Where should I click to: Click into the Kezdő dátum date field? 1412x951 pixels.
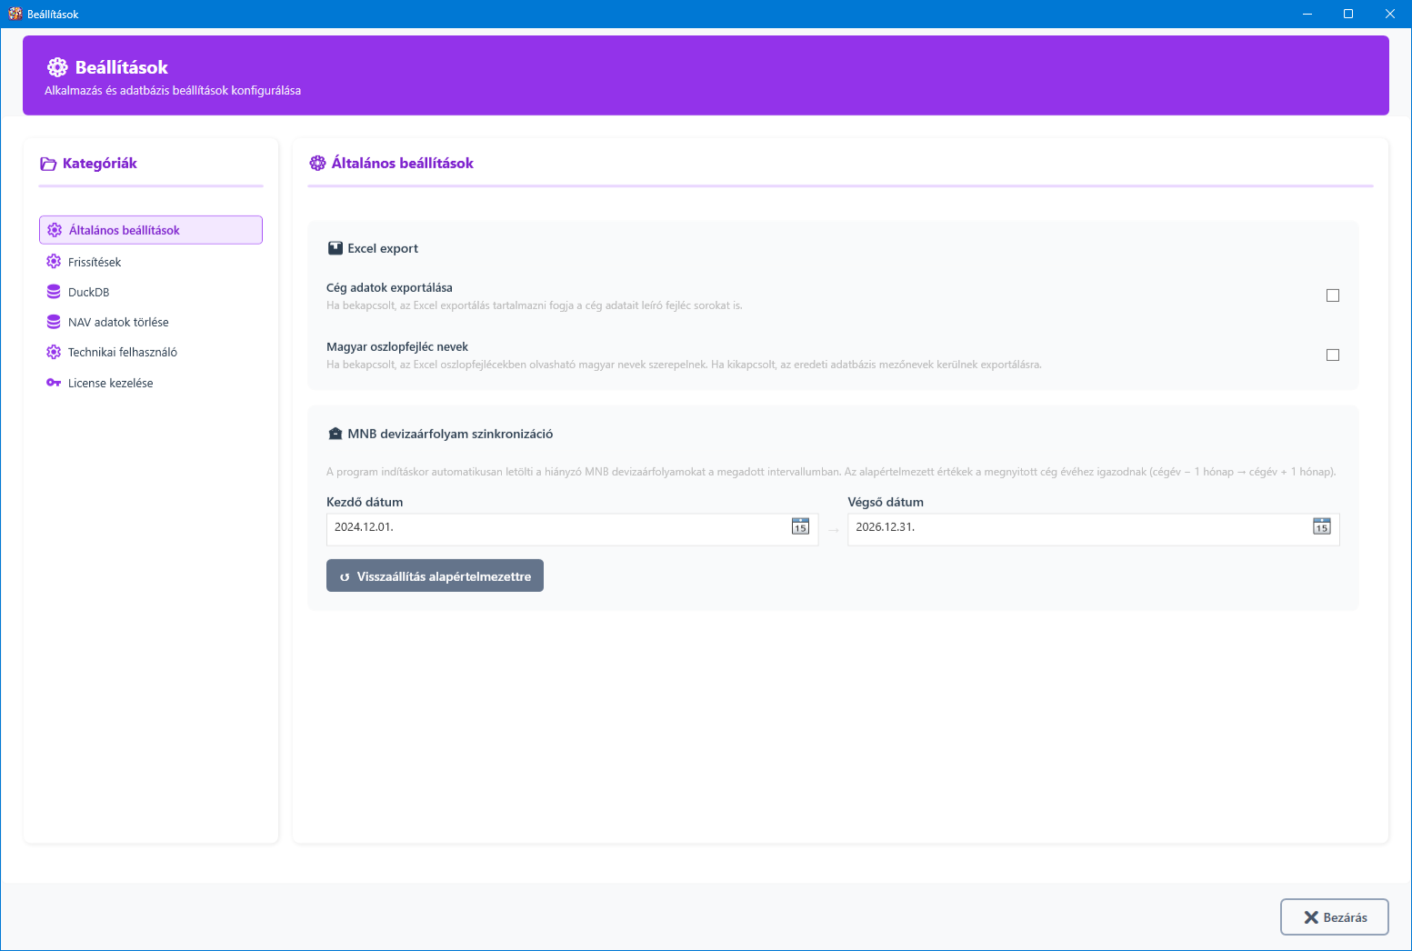click(555, 527)
